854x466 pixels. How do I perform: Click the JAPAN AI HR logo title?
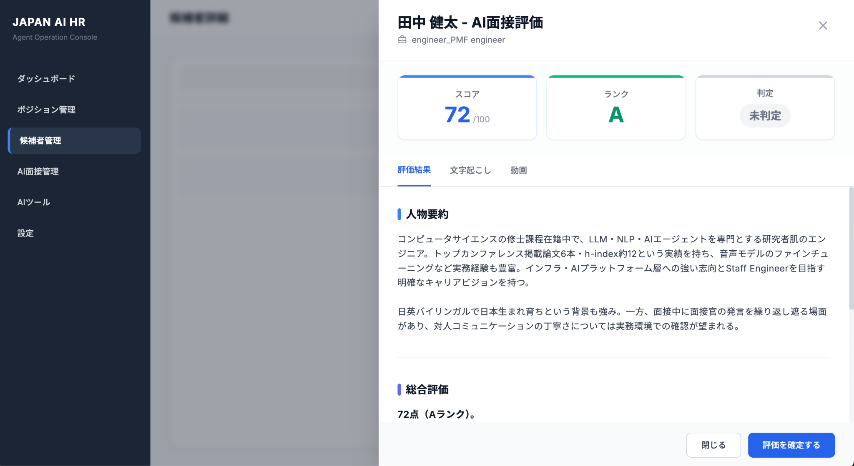49,22
